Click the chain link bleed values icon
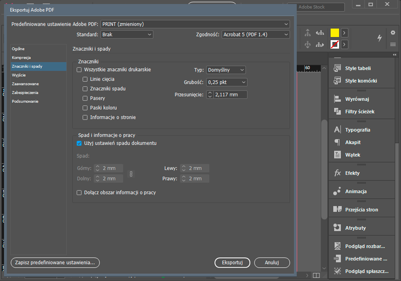The image size is (401, 281). [x=131, y=174]
